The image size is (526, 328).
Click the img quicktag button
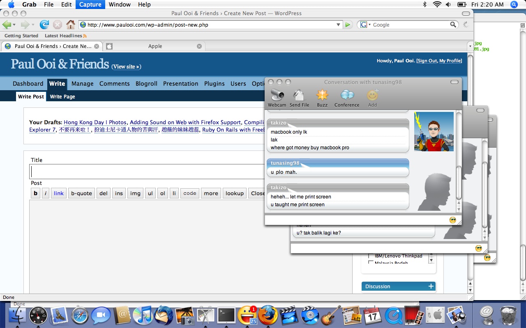pyautogui.click(x=135, y=193)
